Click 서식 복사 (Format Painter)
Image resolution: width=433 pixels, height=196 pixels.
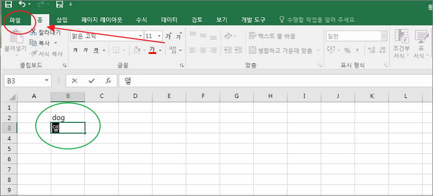(46, 54)
